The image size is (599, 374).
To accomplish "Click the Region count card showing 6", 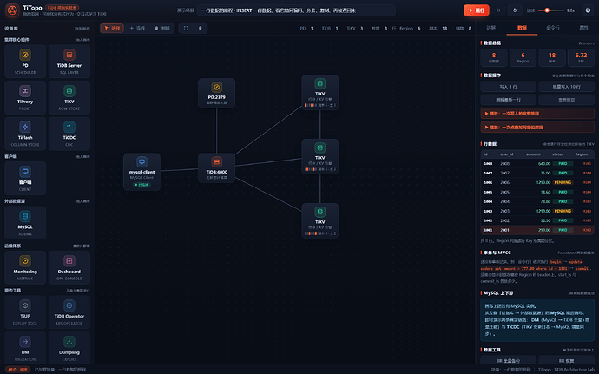I will [x=523, y=57].
